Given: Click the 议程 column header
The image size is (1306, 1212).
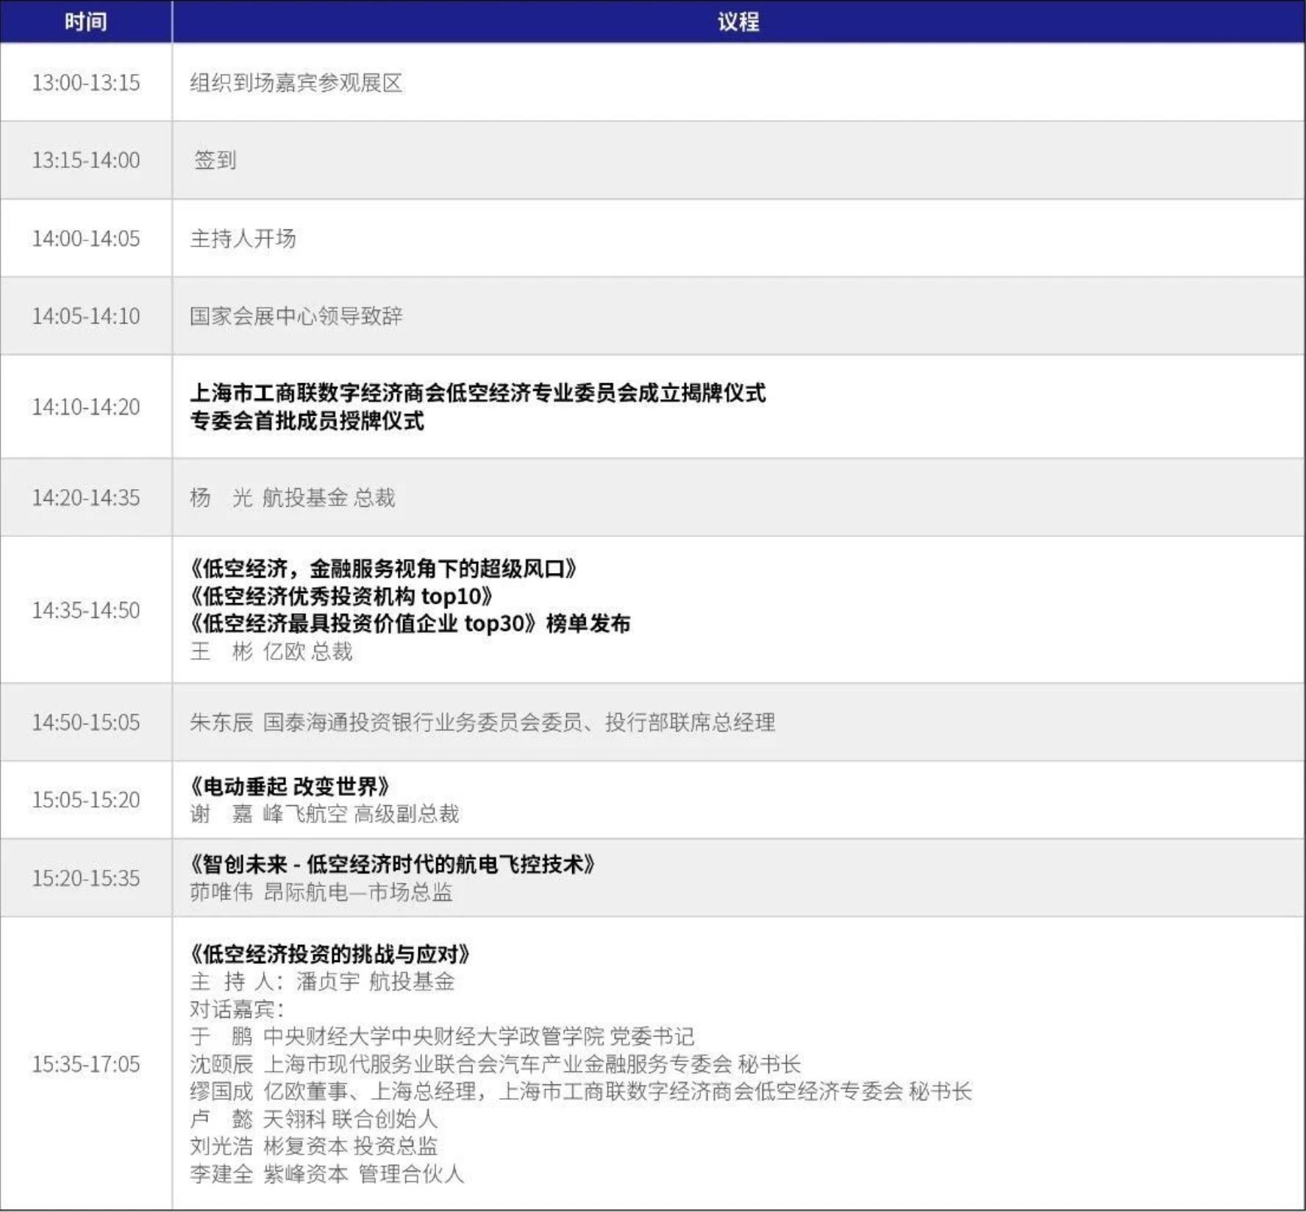Looking at the screenshot, I should [x=738, y=22].
